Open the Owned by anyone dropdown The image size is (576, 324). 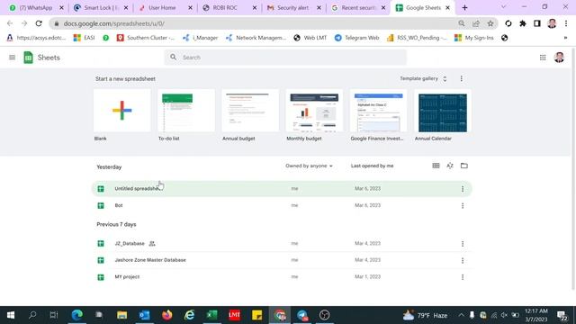click(x=309, y=166)
